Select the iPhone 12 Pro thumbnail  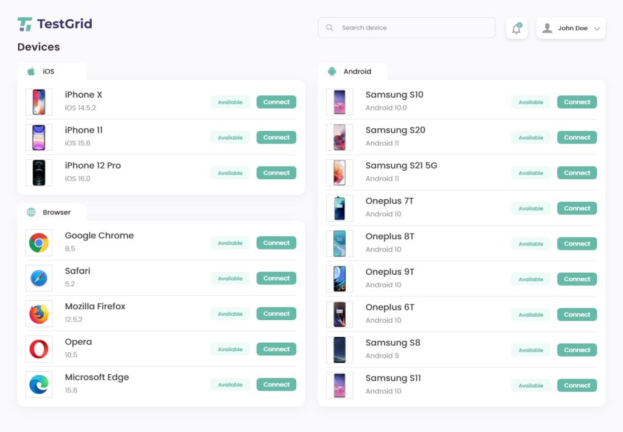[39, 173]
